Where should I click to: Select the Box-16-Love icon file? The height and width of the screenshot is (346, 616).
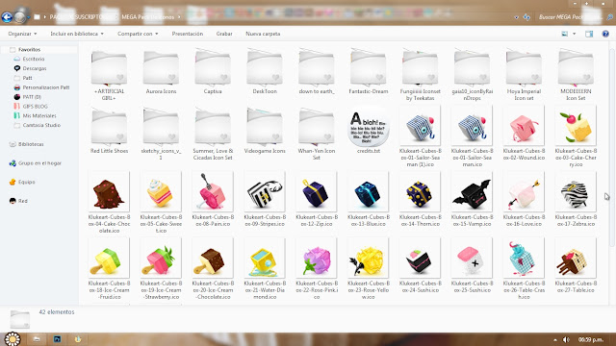tap(524, 199)
